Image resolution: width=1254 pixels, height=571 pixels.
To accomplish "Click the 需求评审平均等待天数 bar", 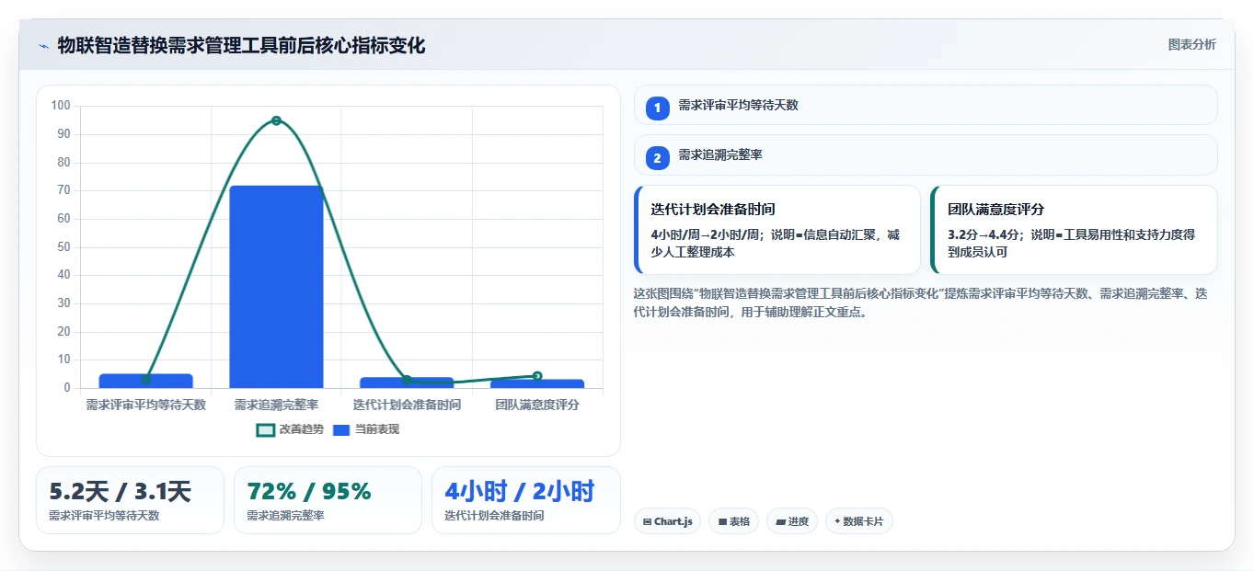I will [x=145, y=381].
